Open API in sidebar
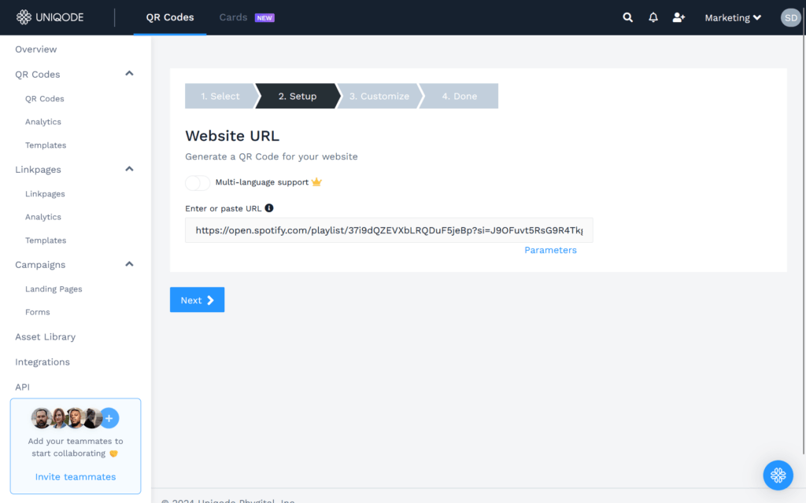 coord(22,387)
